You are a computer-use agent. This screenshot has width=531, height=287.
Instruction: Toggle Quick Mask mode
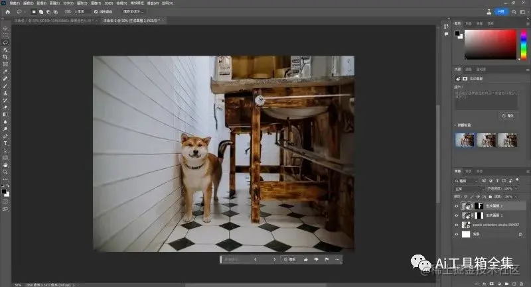click(5, 201)
